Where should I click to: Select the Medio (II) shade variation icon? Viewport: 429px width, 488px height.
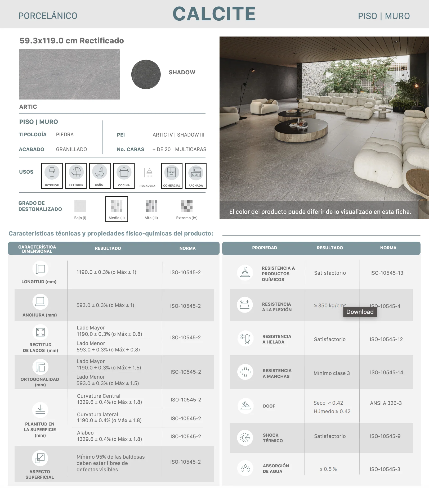click(117, 209)
